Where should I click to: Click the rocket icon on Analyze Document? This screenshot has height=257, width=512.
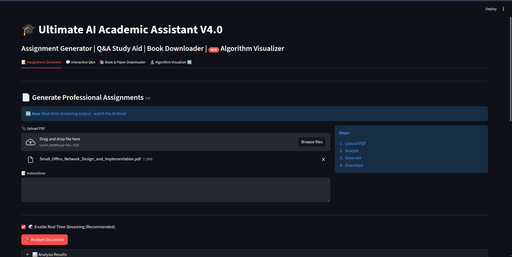[x=27, y=240]
